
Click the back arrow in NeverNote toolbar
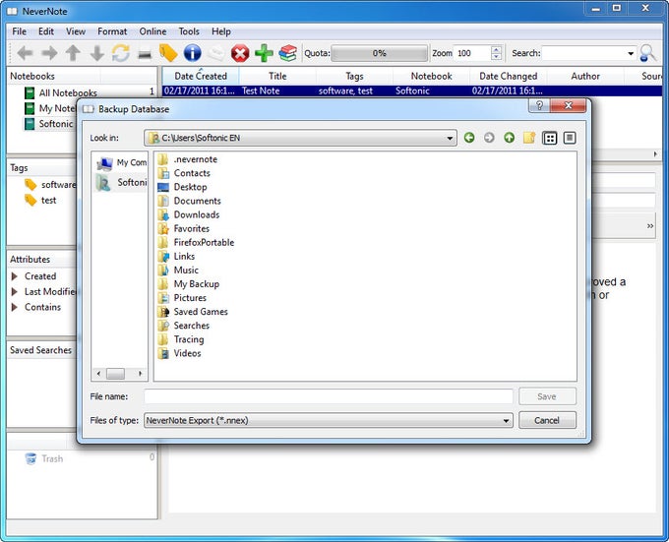point(25,53)
